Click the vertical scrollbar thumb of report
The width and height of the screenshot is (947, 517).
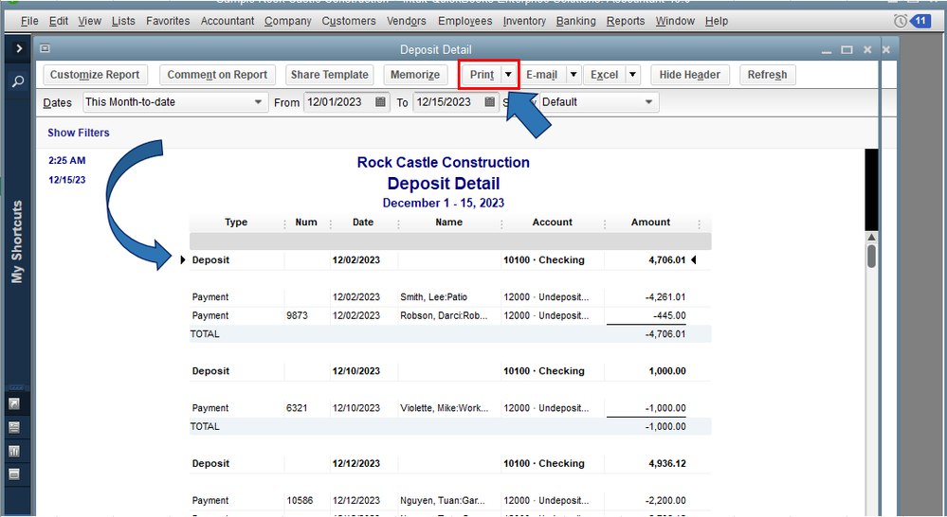coord(870,256)
